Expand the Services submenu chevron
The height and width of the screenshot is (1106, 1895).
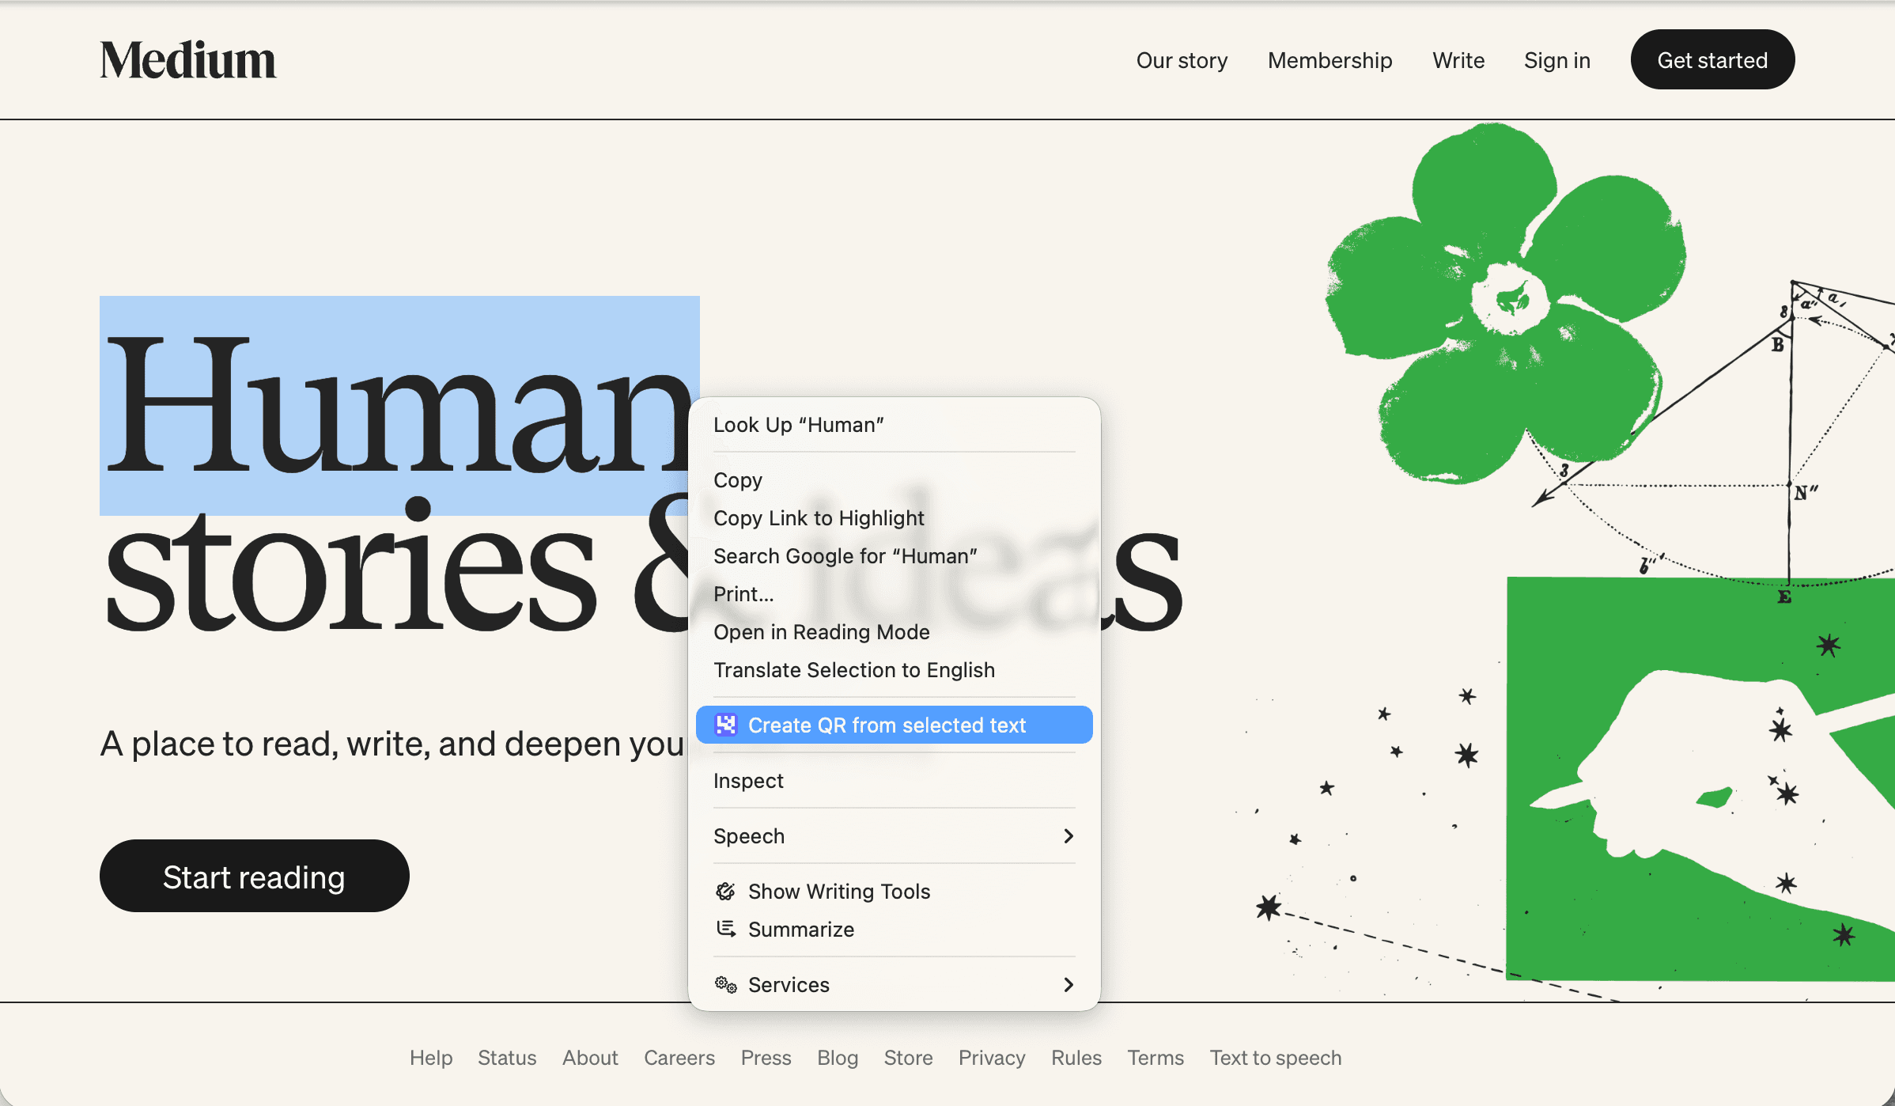(x=1069, y=984)
